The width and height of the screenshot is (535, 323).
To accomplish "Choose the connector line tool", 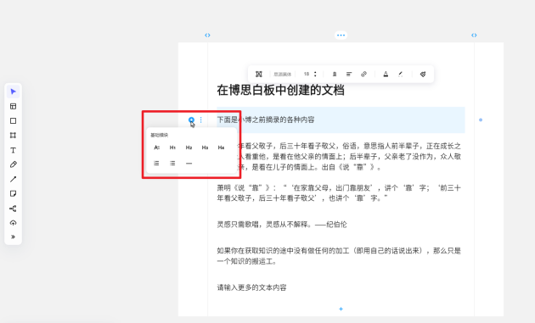I will [x=14, y=179].
